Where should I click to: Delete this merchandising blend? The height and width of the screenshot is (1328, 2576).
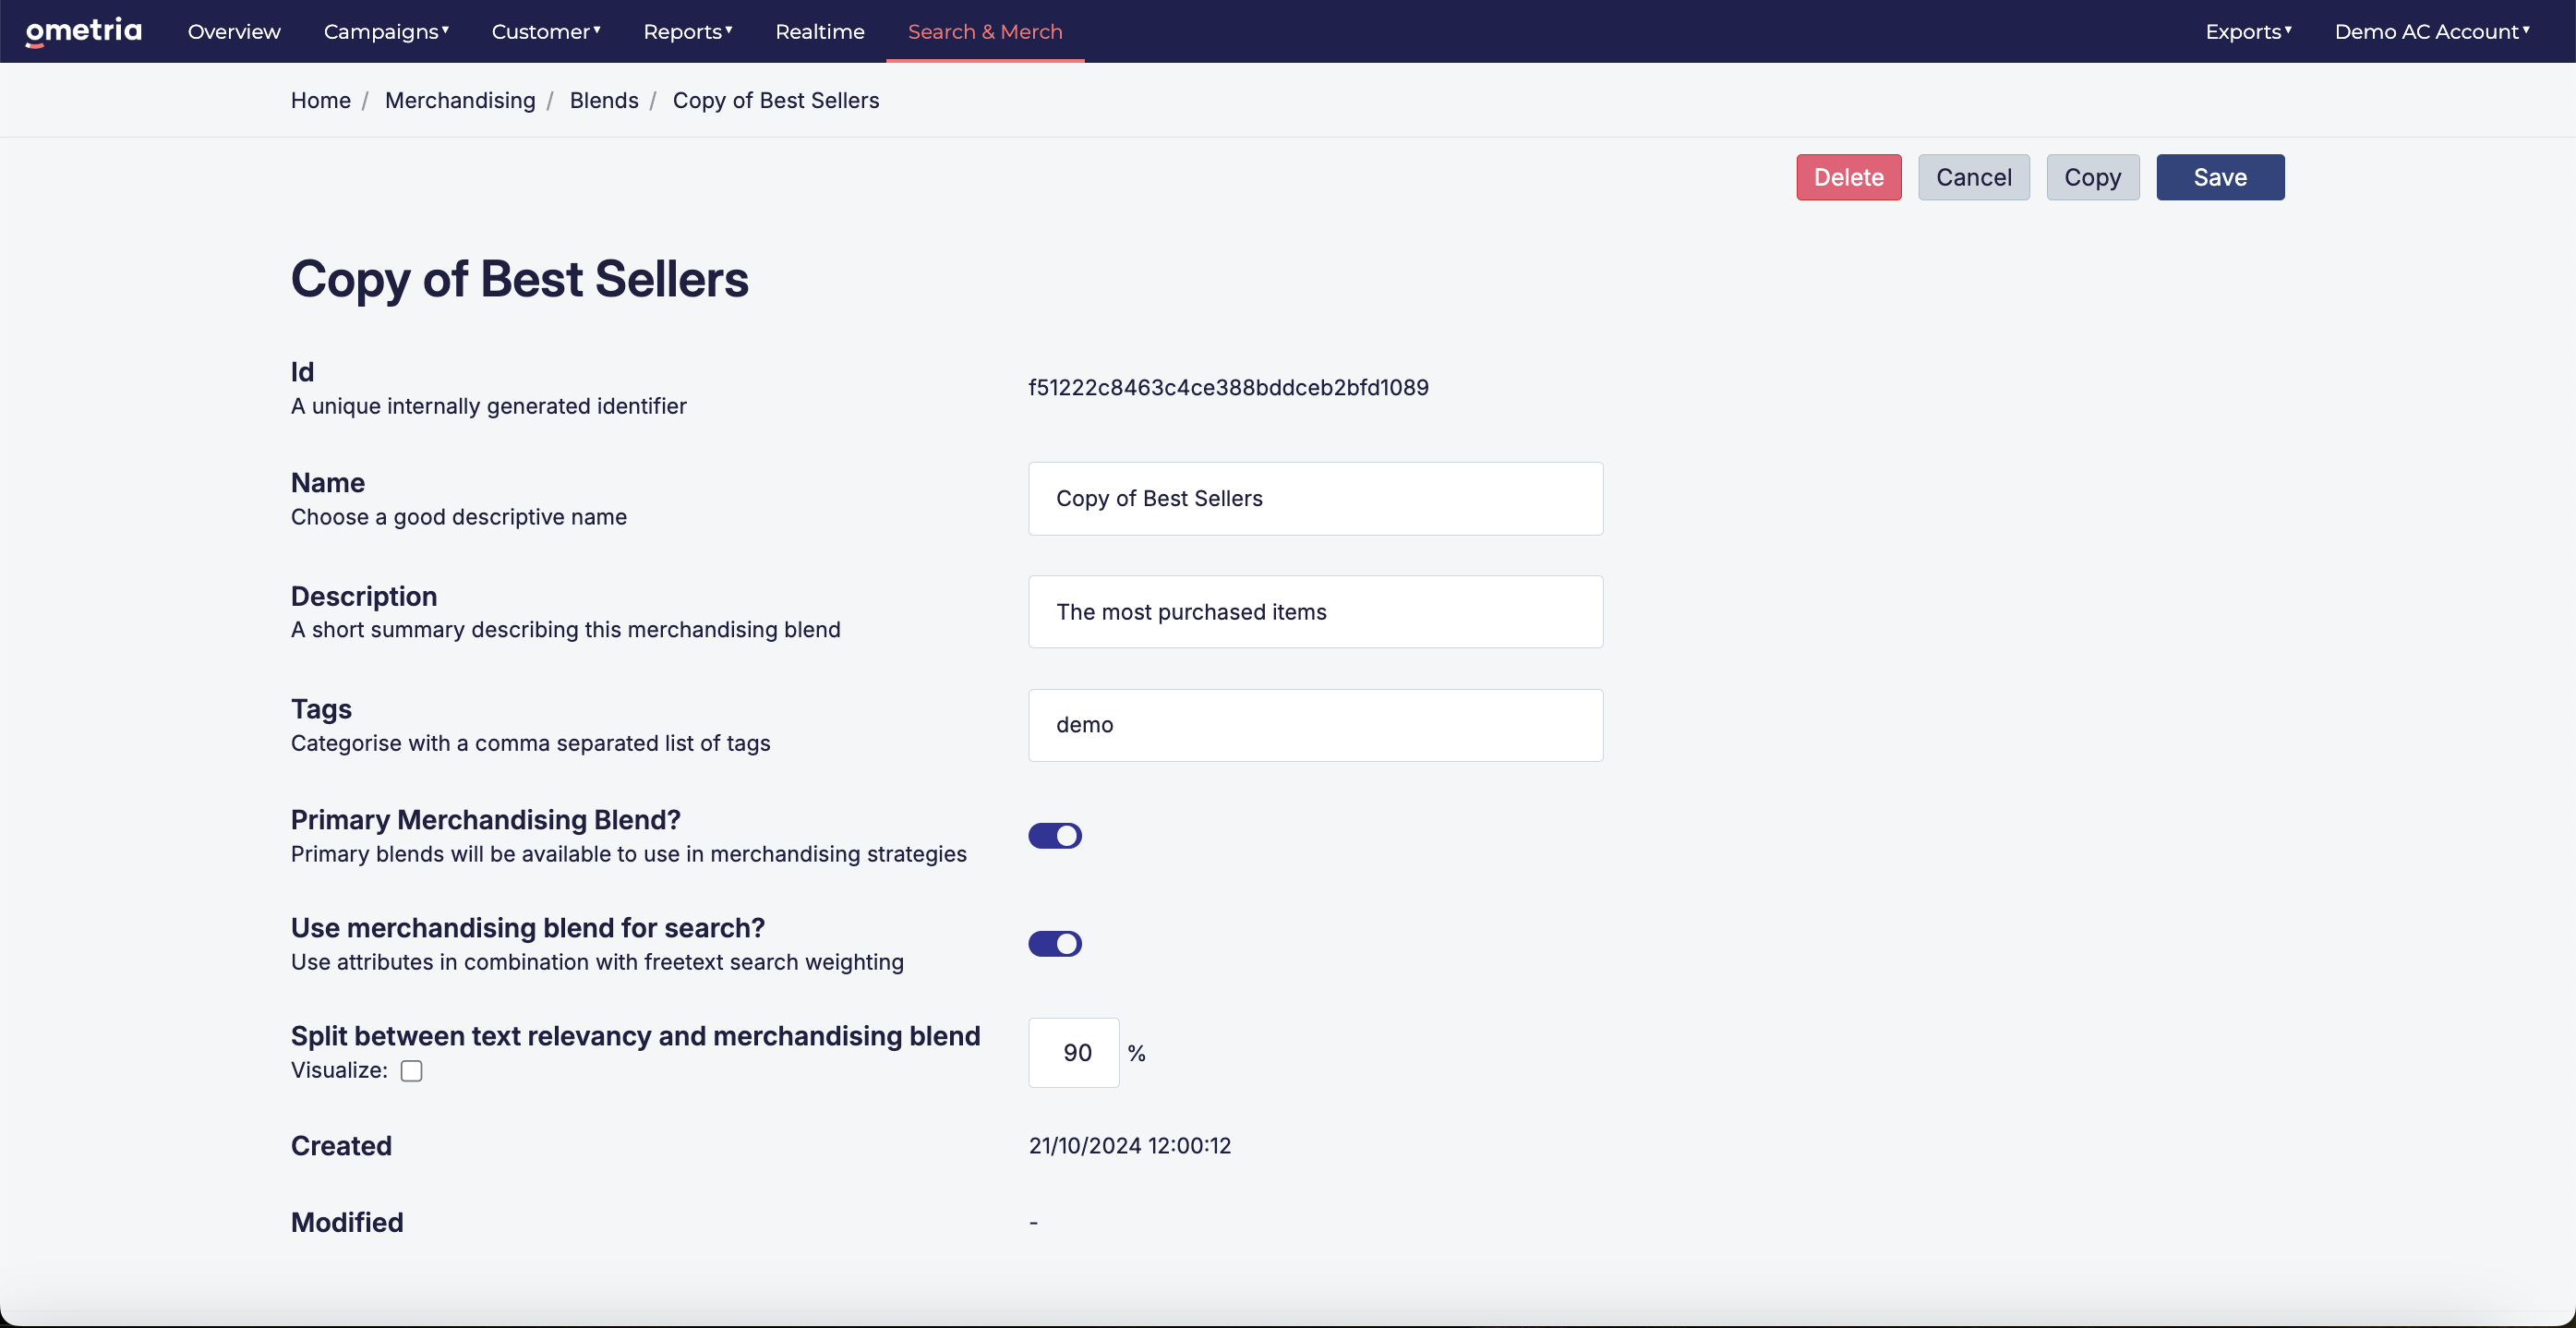[x=1849, y=177]
